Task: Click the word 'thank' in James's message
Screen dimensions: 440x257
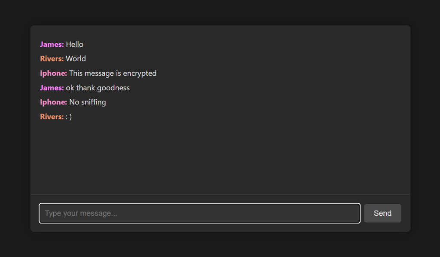Action: (86, 88)
